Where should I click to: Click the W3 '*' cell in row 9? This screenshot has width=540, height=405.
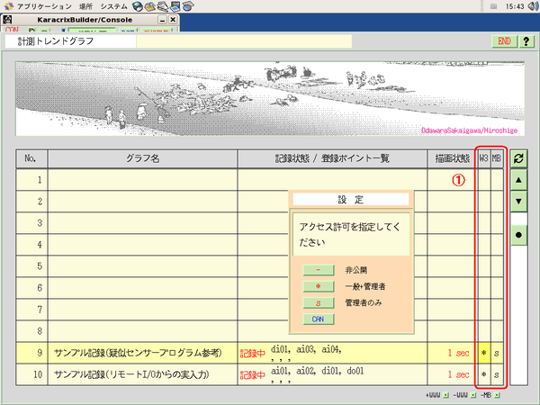(484, 353)
